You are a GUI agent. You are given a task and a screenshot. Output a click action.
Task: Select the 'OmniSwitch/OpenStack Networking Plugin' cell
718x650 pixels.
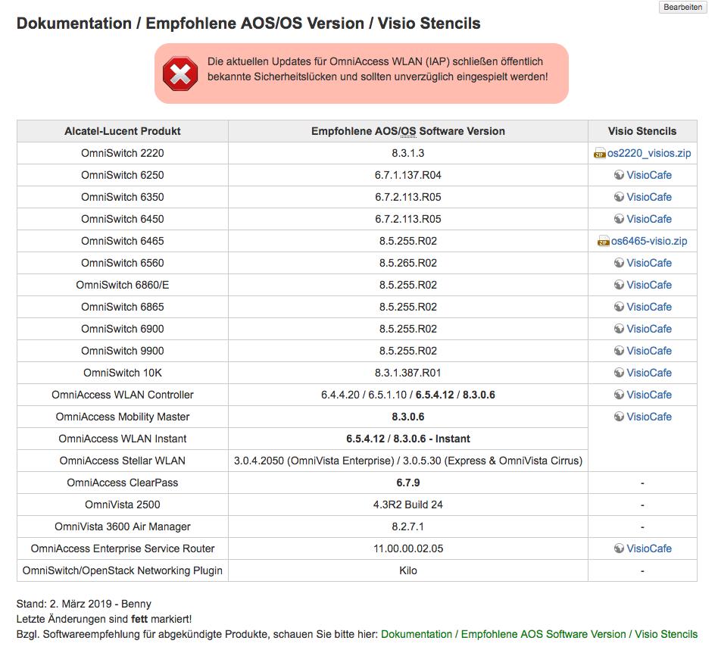coord(122,570)
